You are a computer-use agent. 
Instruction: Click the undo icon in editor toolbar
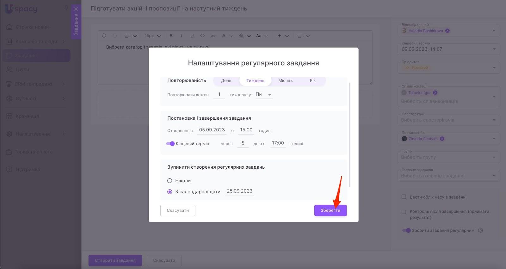click(104, 36)
